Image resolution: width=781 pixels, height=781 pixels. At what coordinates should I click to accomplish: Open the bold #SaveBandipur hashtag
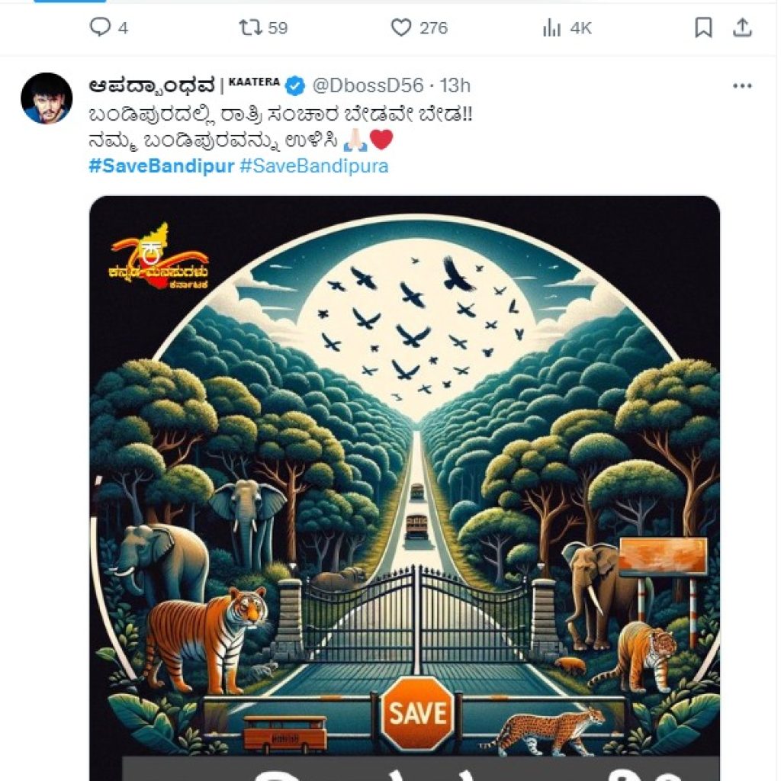point(161,166)
